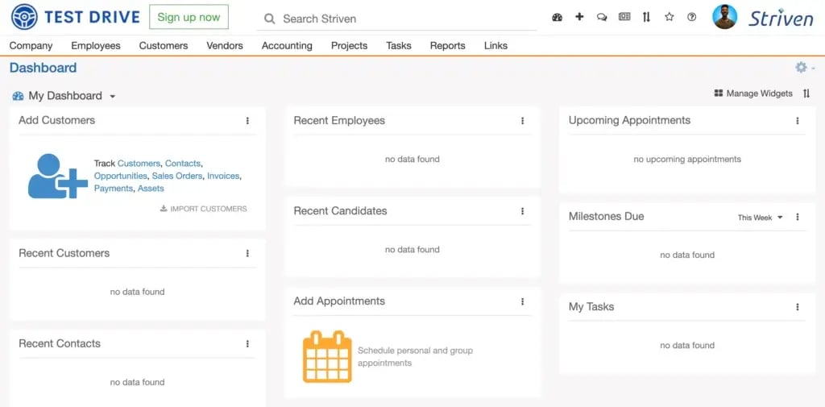Click the newspaper icon in top toolbar
The width and height of the screenshot is (825, 407).
point(624,17)
